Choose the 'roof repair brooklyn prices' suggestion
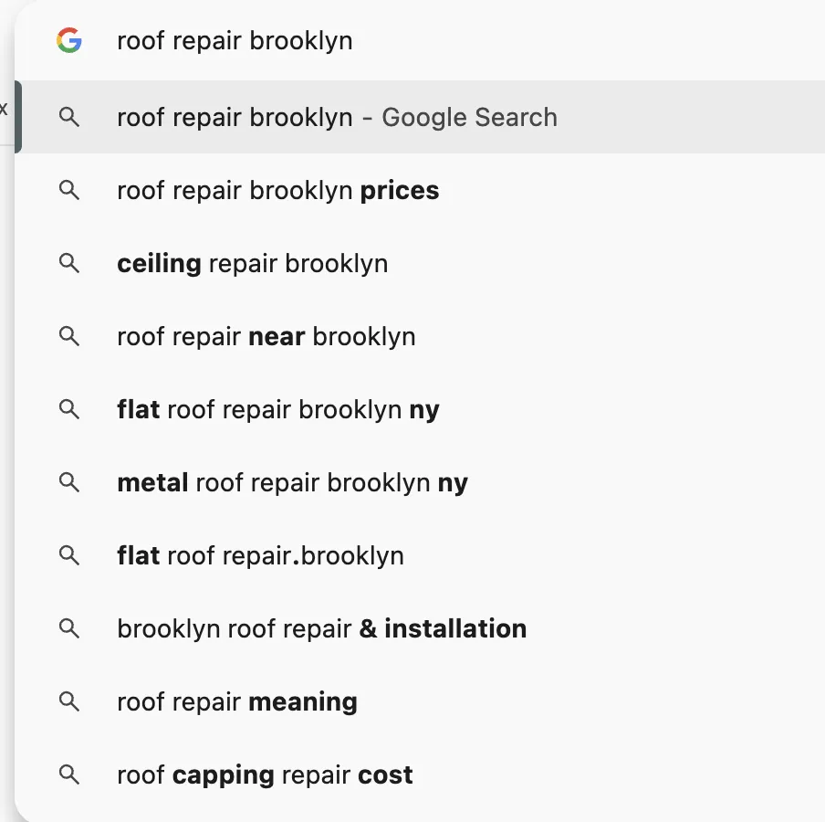 point(278,190)
